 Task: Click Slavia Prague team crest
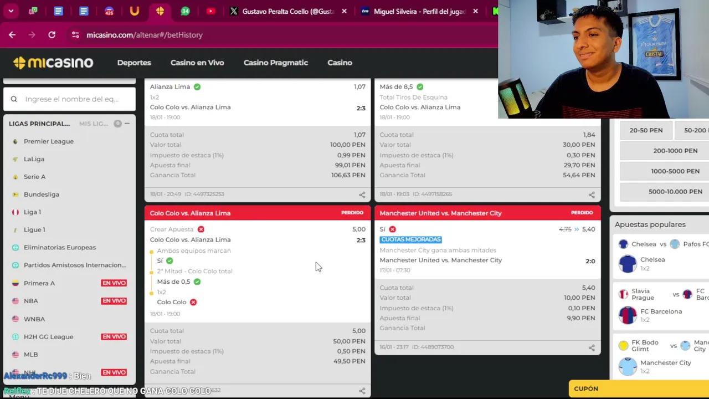(x=624, y=294)
